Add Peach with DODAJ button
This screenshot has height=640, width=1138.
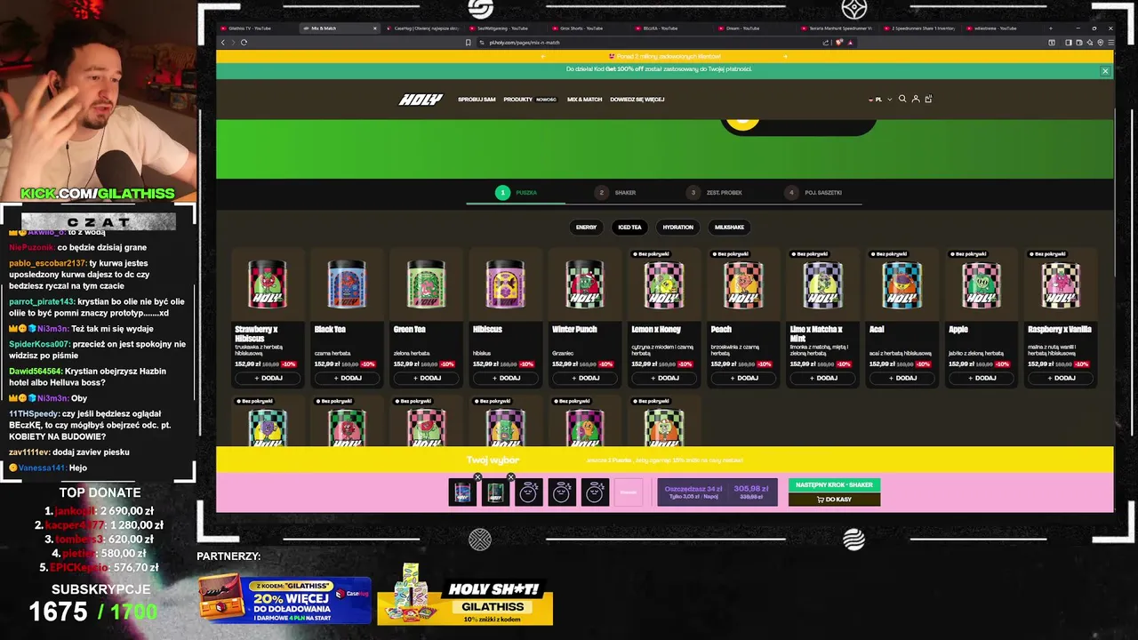point(743,378)
